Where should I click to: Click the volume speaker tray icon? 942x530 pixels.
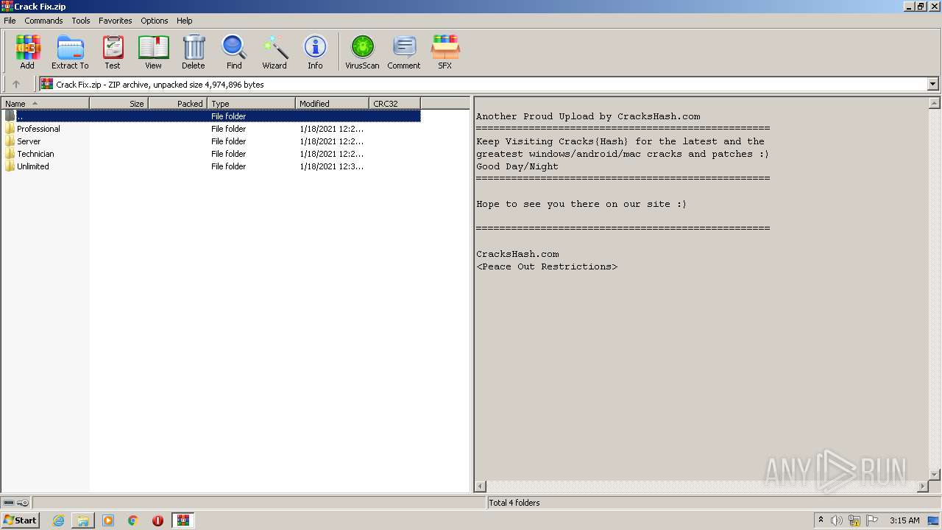pos(837,520)
